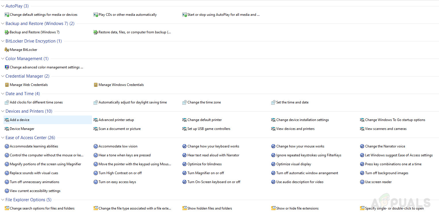The width and height of the screenshot is (439, 215).
Task: Collapse the File Explorer Options group chevron
Action: tap(3, 200)
